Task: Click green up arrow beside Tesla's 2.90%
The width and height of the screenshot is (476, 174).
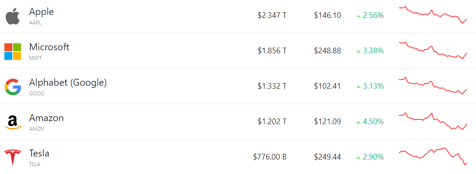Action: [x=358, y=158]
